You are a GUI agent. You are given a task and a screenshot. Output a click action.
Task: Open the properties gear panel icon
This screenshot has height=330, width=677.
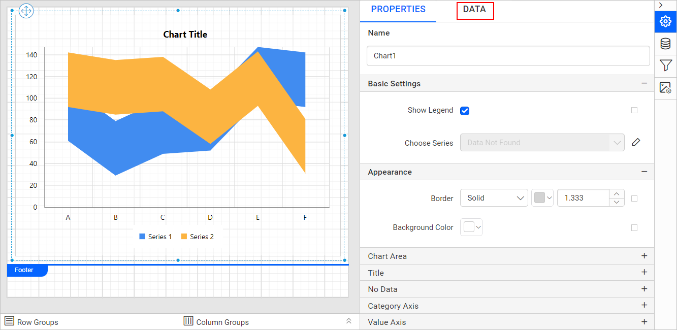pyautogui.click(x=665, y=22)
